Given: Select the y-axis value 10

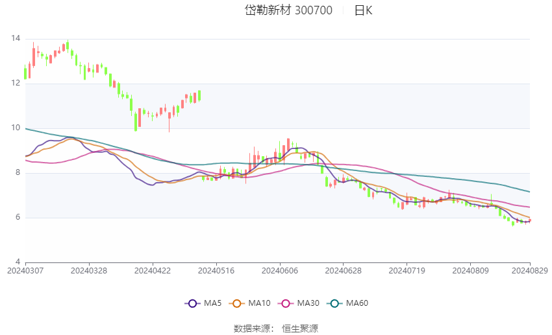Looking at the screenshot, I should (16, 128).
